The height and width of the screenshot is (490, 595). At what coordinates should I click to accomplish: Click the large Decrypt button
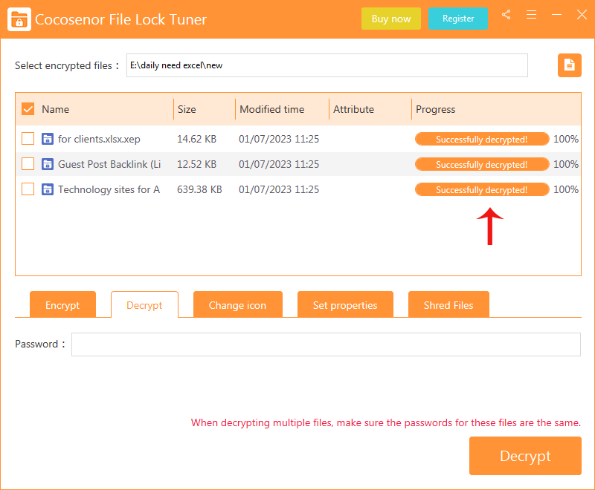coord(525,456)
